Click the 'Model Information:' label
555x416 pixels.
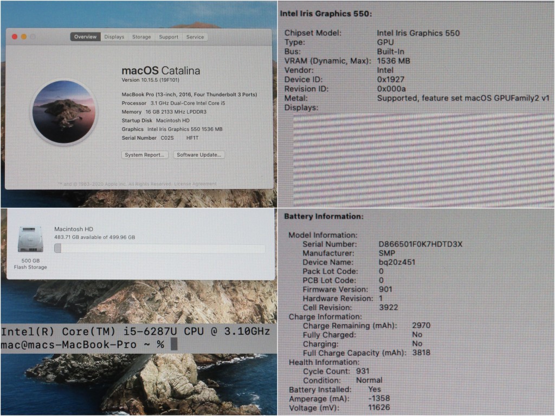click(x=323, y=235)
